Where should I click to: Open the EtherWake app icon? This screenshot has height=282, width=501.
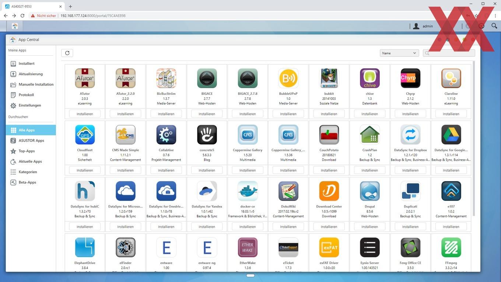click(248, 247)
